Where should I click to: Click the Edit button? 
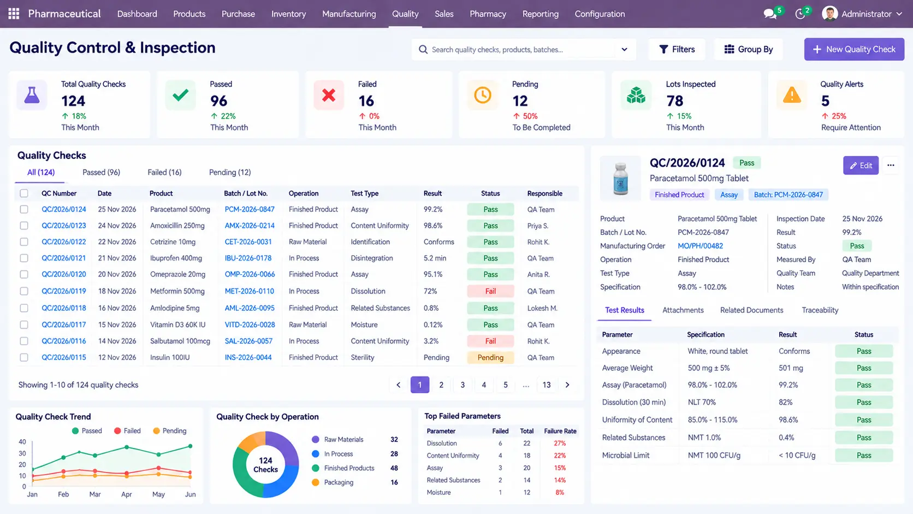[861, 166]
